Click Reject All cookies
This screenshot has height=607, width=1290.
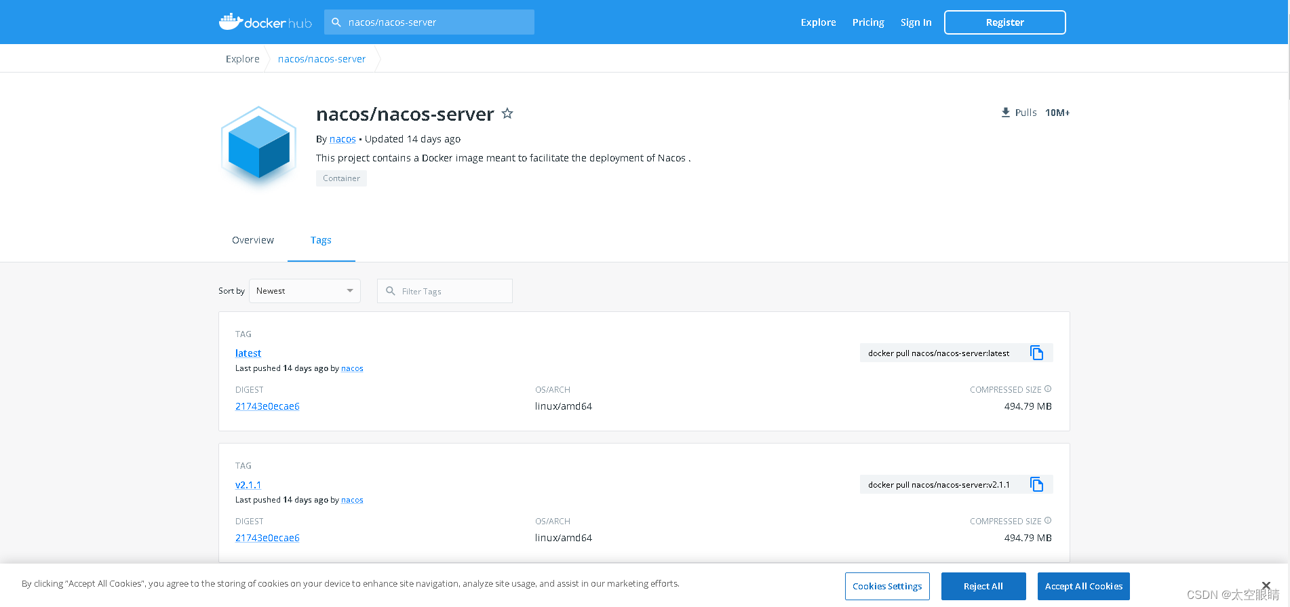click(983, 587)
